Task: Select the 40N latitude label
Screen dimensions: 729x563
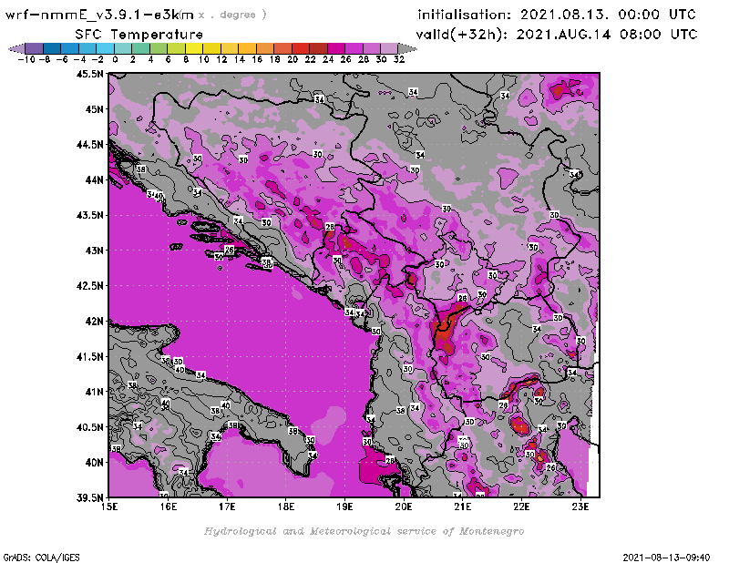Action: pyautogui.click(x=95, y=463)
